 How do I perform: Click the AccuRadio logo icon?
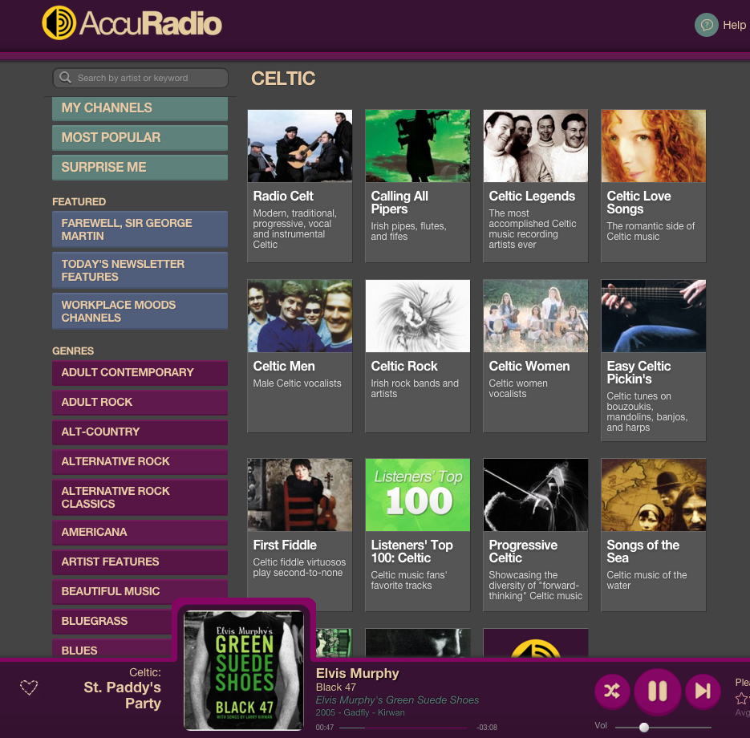click(59, 22)
